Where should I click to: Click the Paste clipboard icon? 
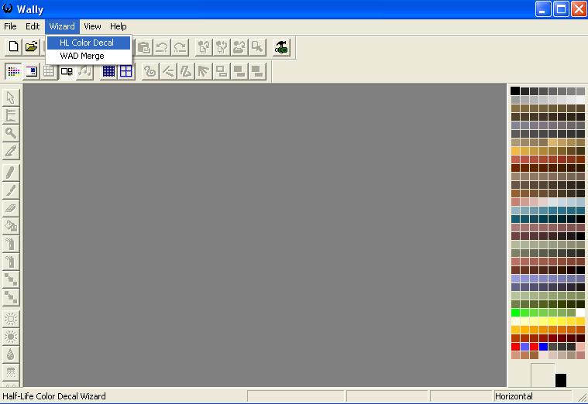coord(144,47)
